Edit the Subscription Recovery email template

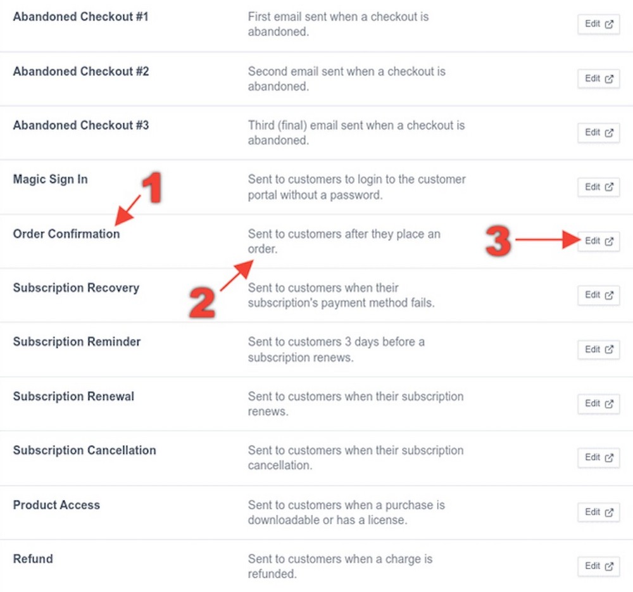point(598,295)
